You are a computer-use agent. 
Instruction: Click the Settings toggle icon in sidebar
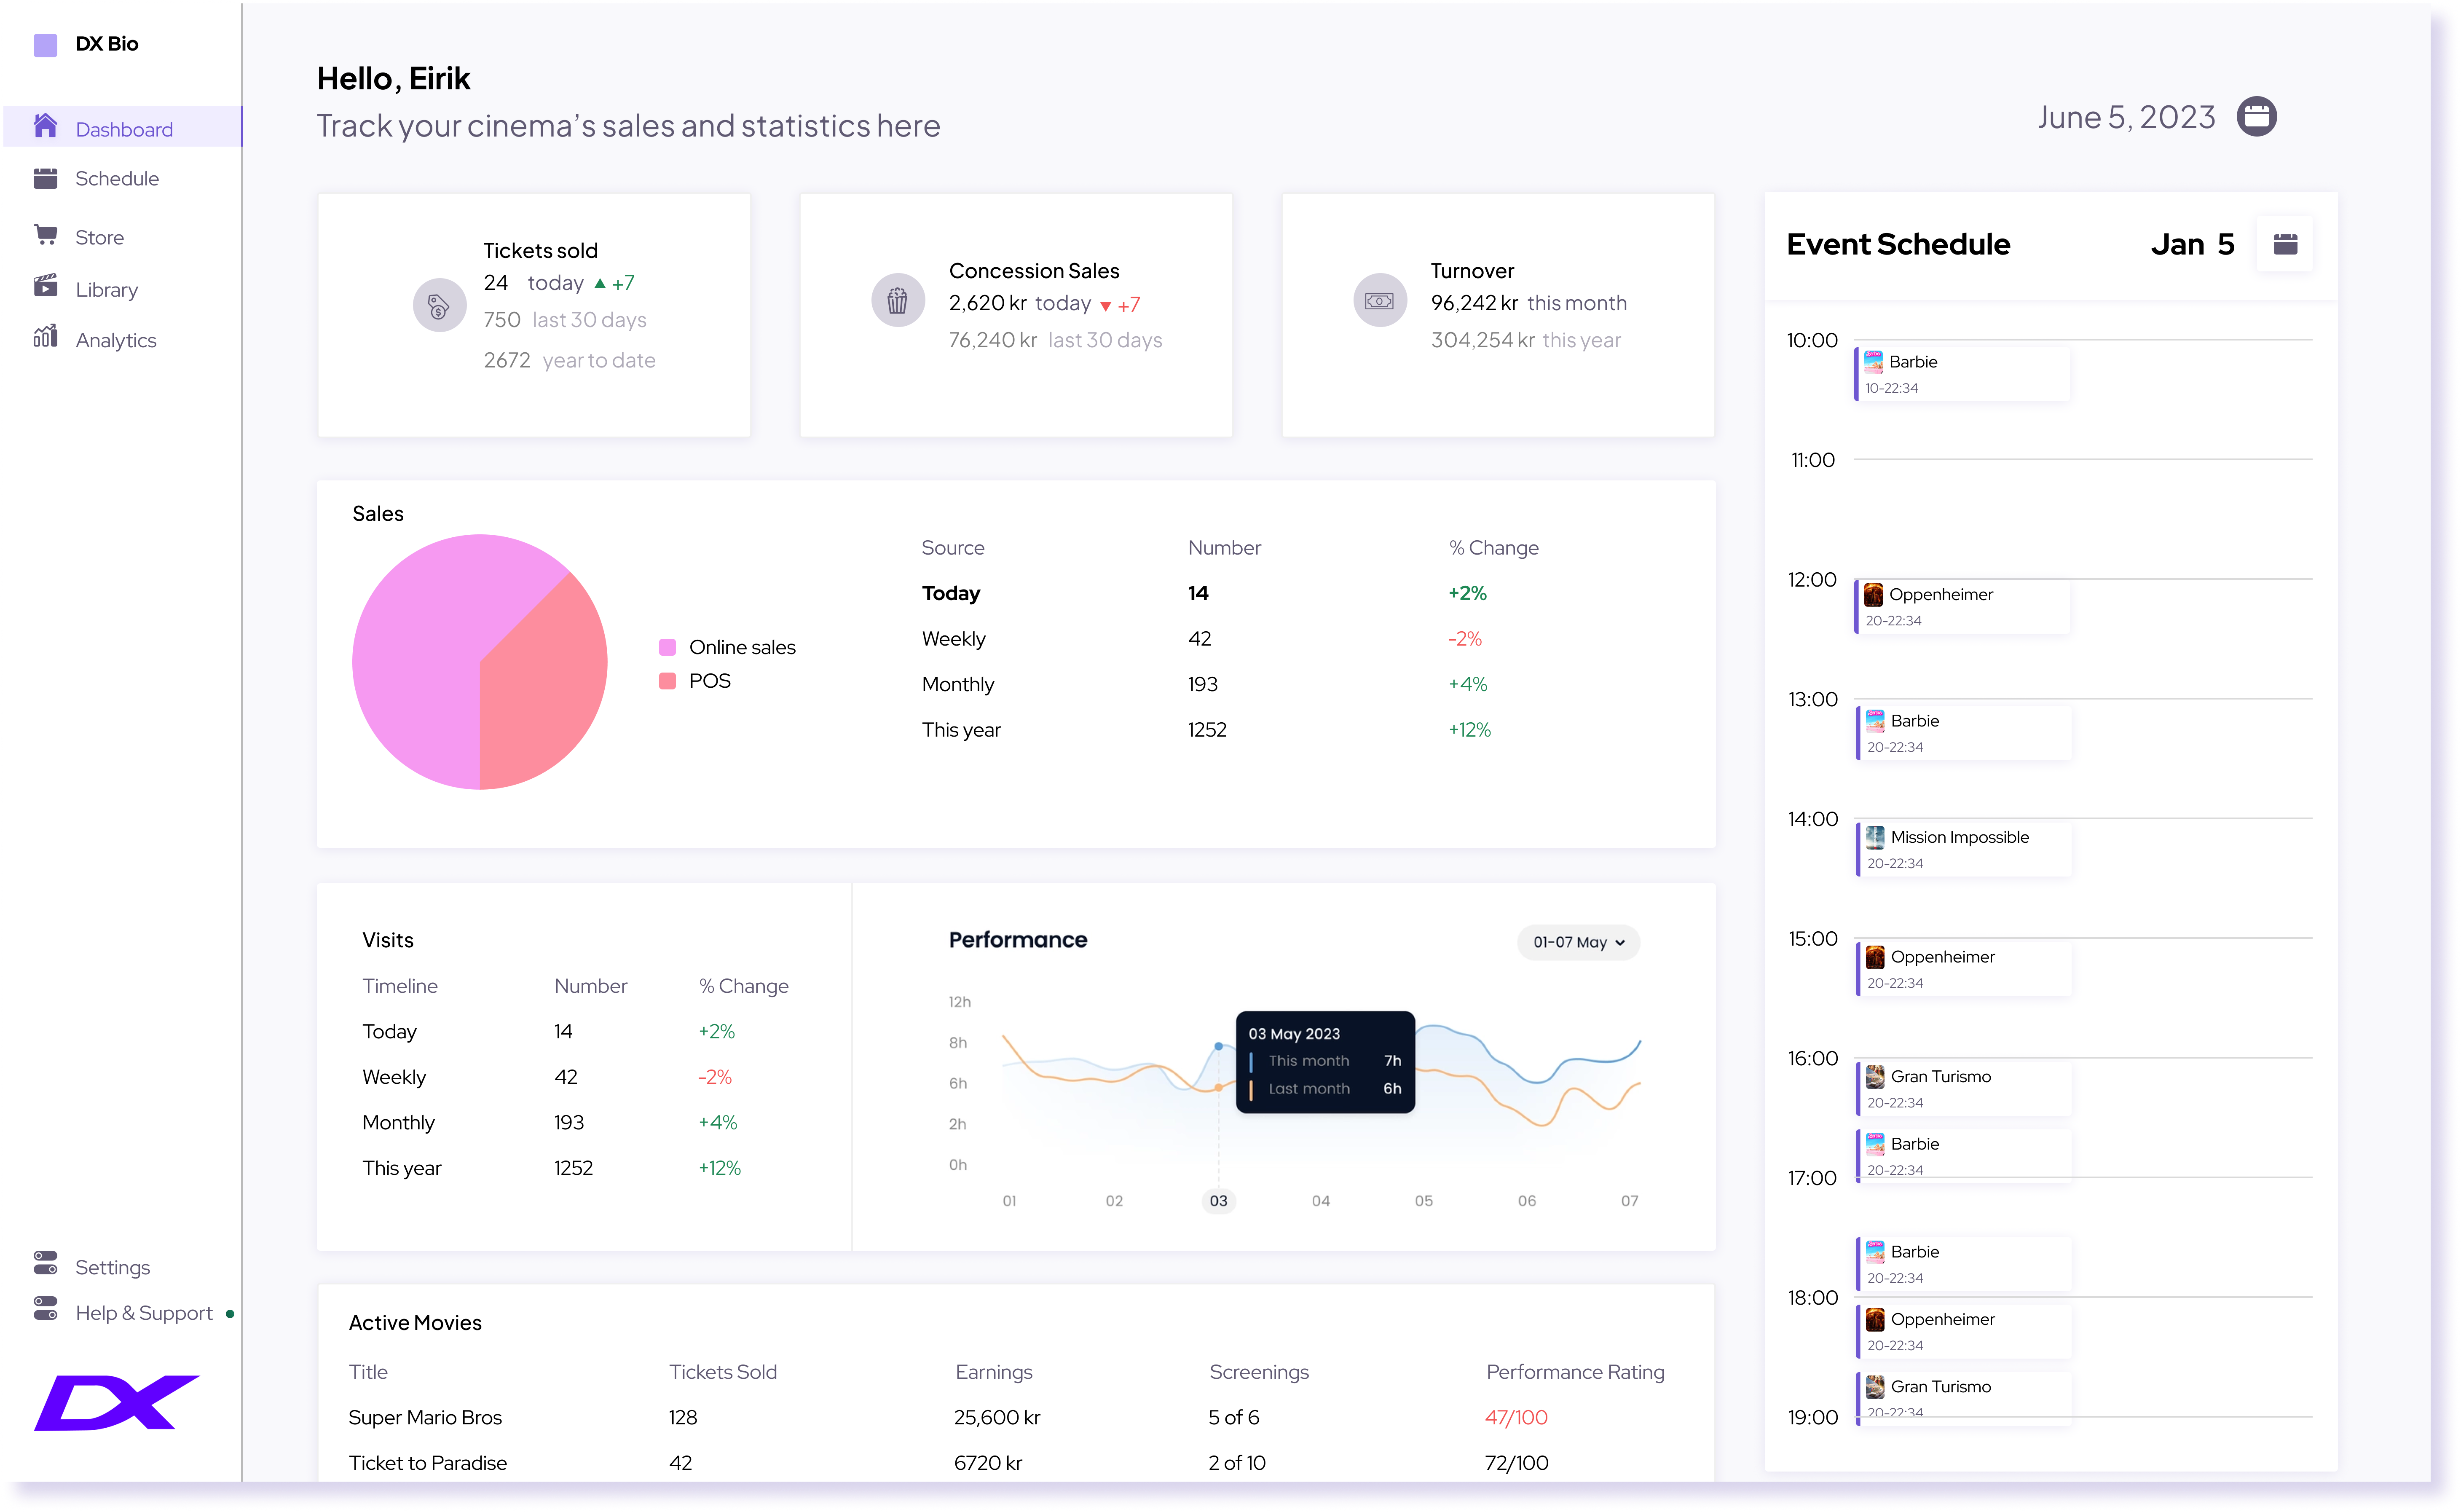point(45,1263)
